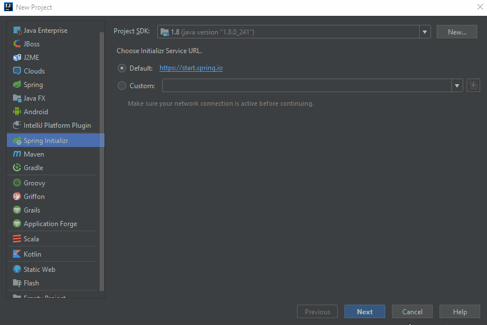The image size is (487, 325).
Task: Click the Maven m icon
Action: point(17,154)
